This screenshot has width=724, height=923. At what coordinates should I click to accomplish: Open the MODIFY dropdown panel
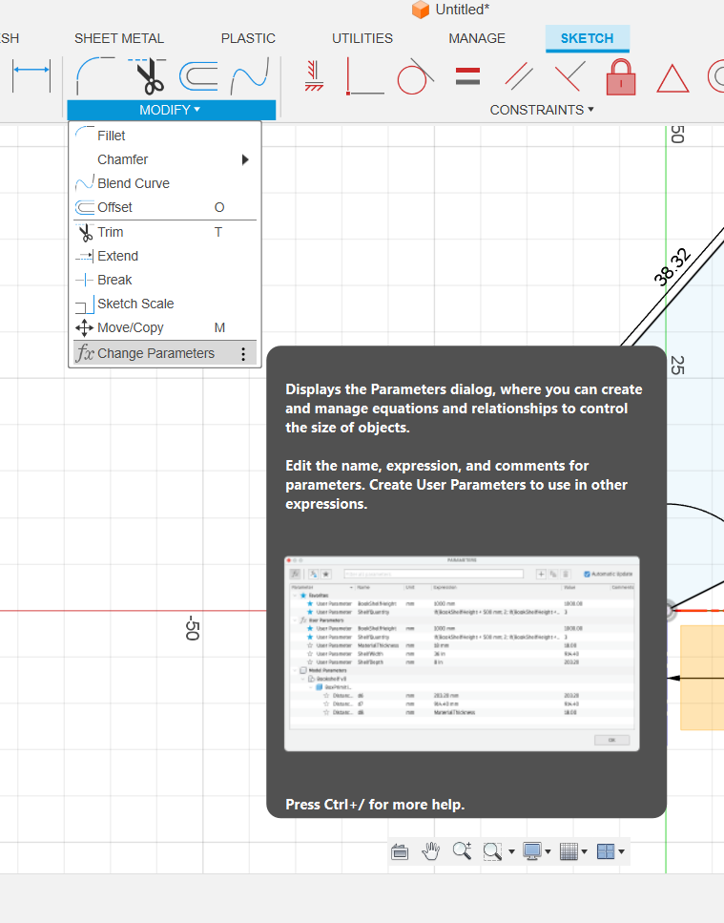pos(171,110)
